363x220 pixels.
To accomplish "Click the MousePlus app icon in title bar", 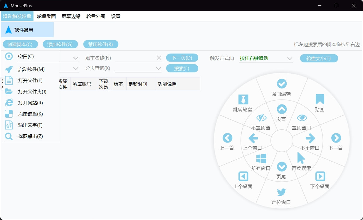I will (6, 6).
